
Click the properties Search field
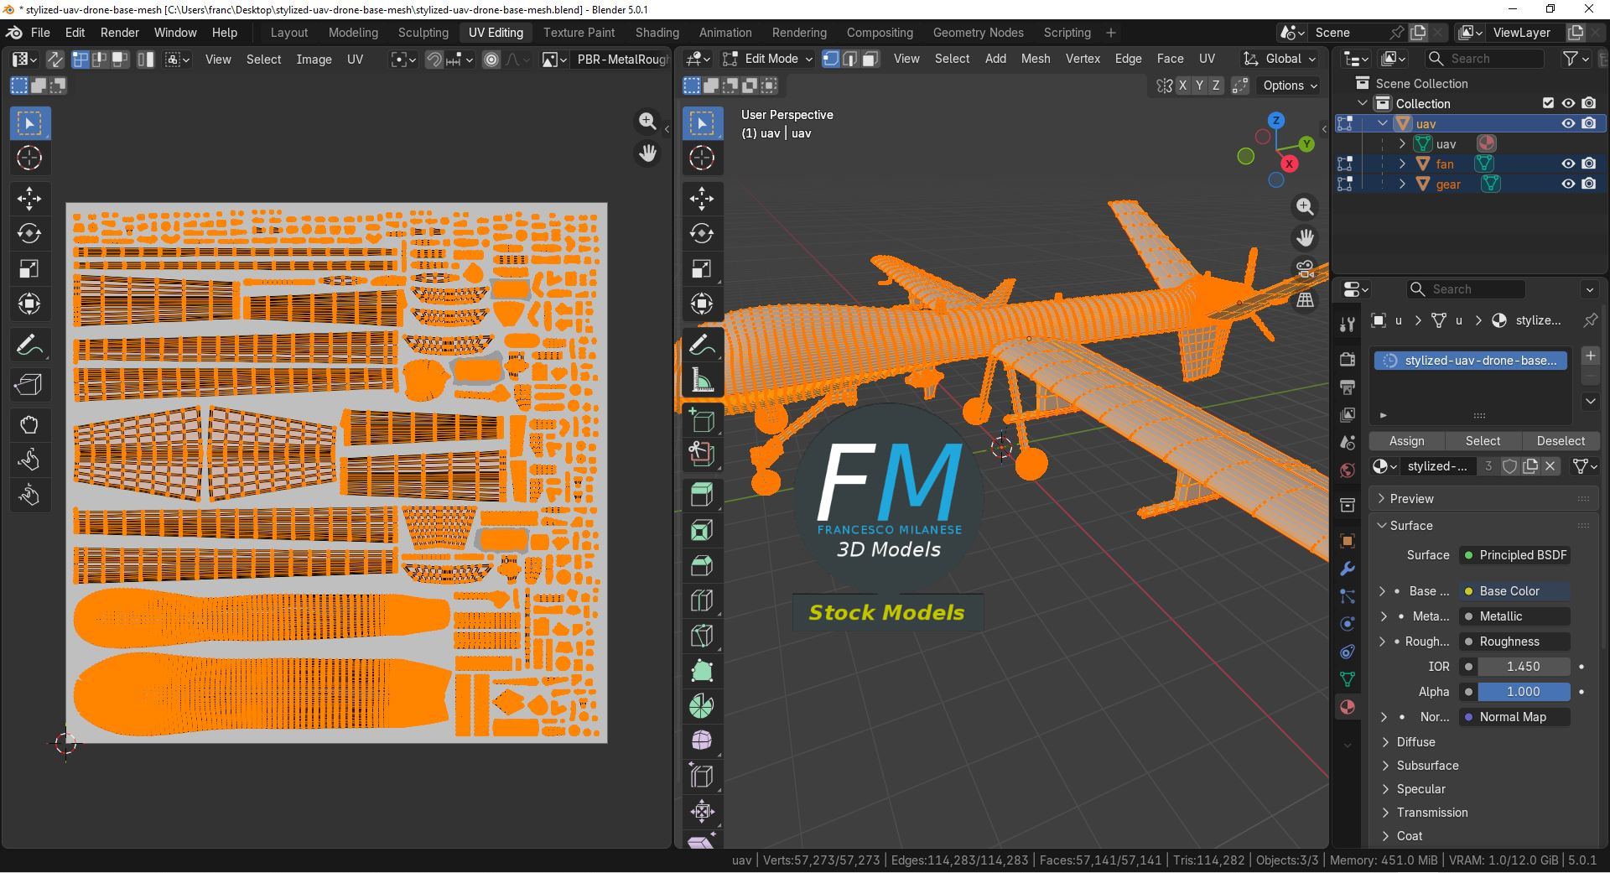[x=1466, y=289]
